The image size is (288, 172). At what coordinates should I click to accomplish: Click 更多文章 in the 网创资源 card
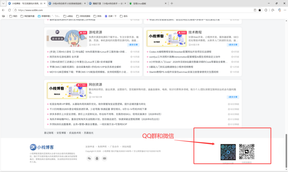tap(233, 97)
